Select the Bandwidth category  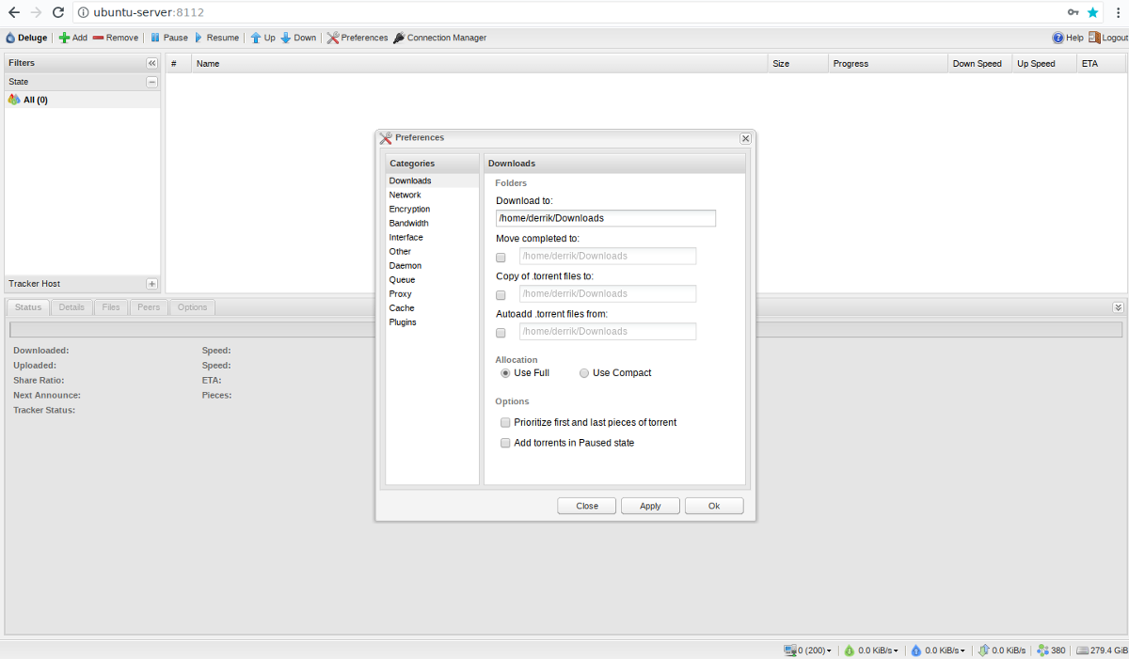coord(432,223)
